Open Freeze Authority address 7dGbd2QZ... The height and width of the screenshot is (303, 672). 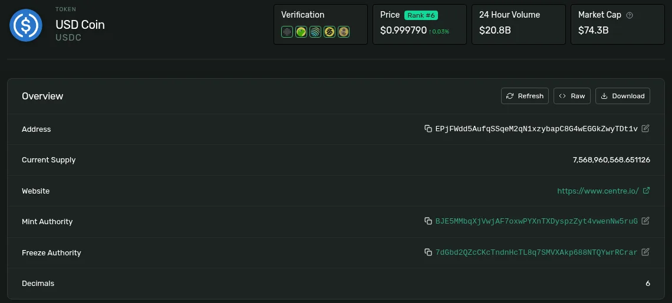(x=536, y=252)
